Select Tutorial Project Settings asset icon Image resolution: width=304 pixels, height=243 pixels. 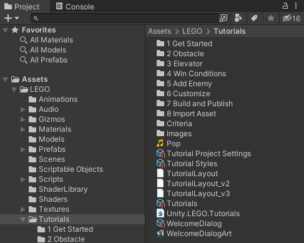point(160,154)
